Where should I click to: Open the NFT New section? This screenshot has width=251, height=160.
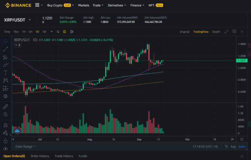tap(156, 5)
